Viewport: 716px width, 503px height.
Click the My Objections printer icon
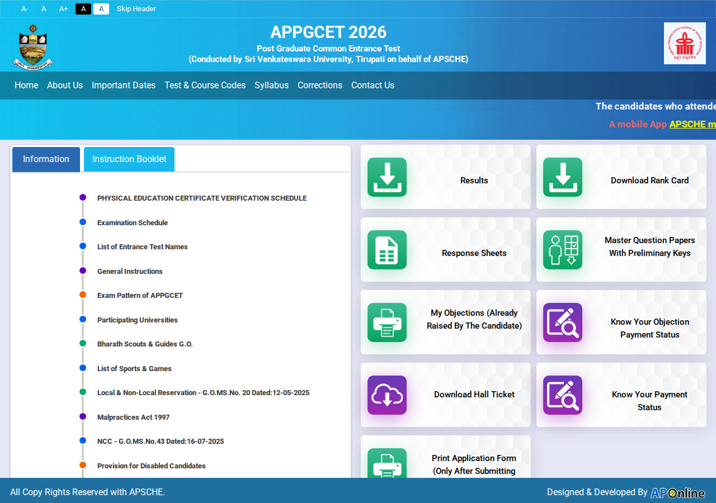point(387,322)
